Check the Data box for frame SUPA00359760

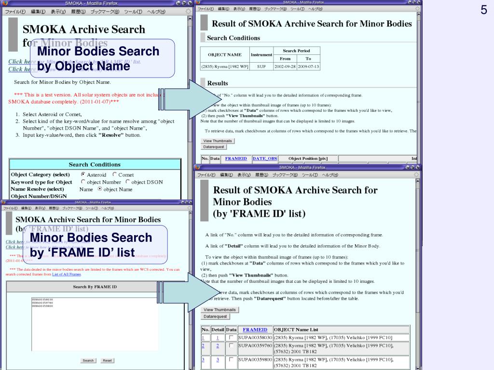tap(231, 345)
